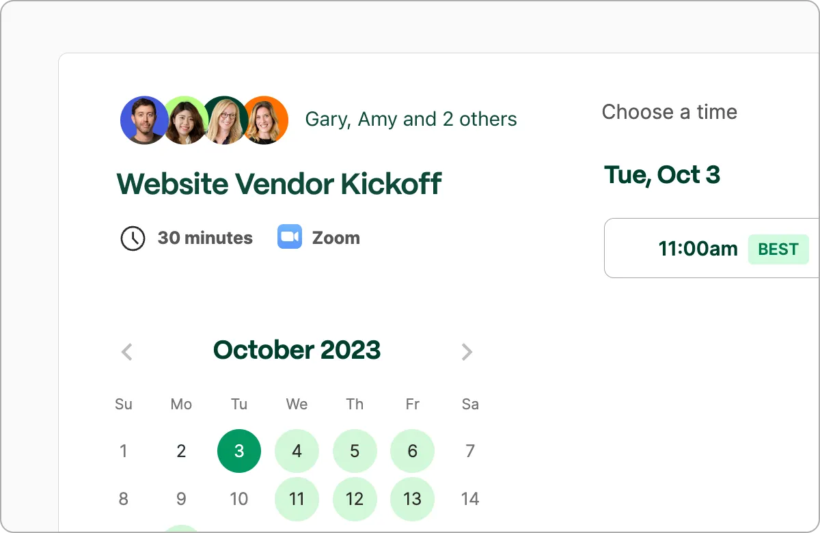Click the Website Vendor Kickoff title
This screenshot has width=820, height=533.
point(278,183)
